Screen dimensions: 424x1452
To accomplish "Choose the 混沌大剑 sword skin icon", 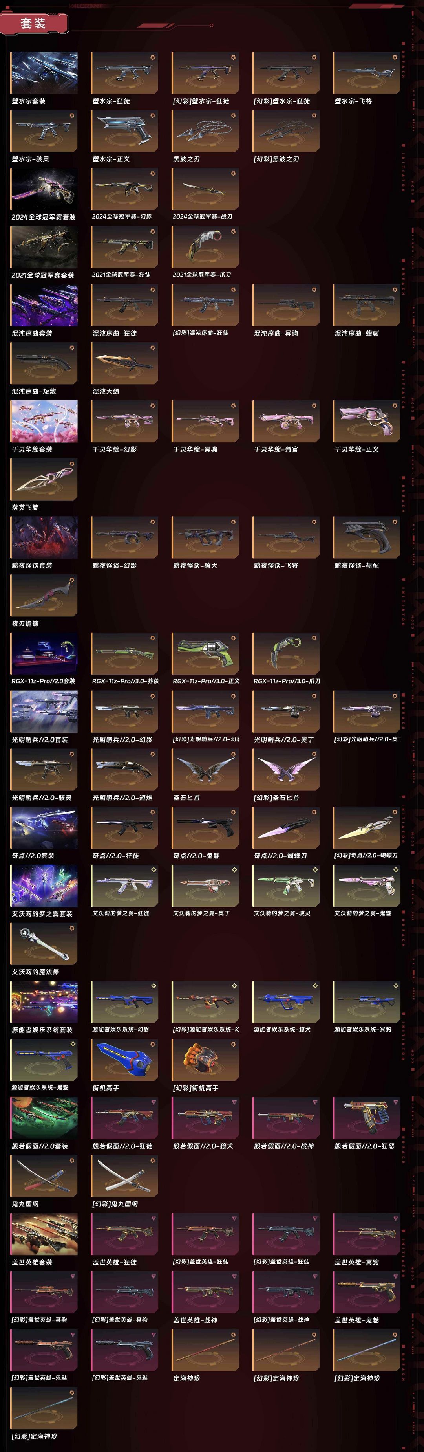I will (x=124, y=363).
